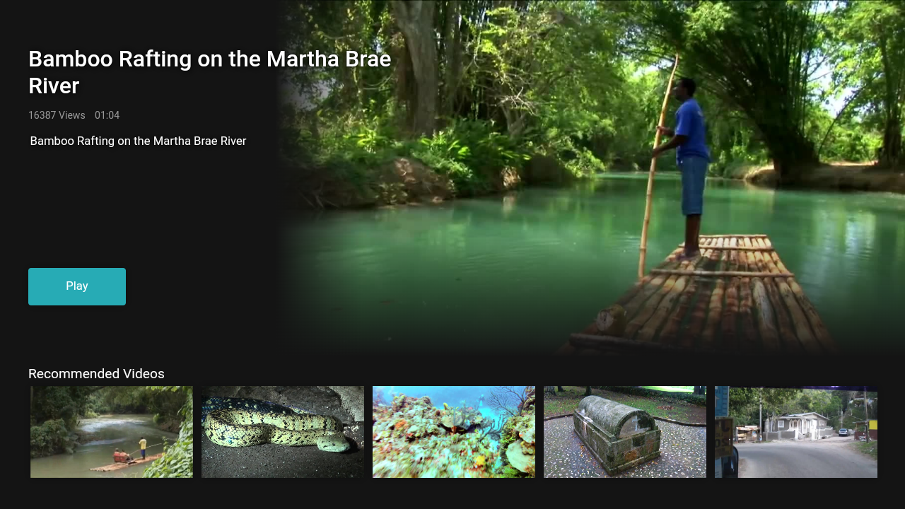Screen dimensions: 905x509
Task: Open the stone tomb video thumbnail
Action: [625, 432]
